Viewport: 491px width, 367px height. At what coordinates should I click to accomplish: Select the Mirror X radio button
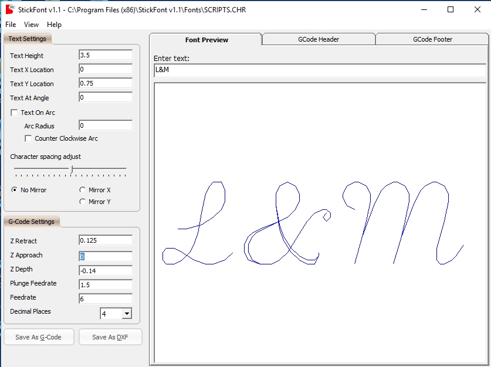click(x=82, y=190)
